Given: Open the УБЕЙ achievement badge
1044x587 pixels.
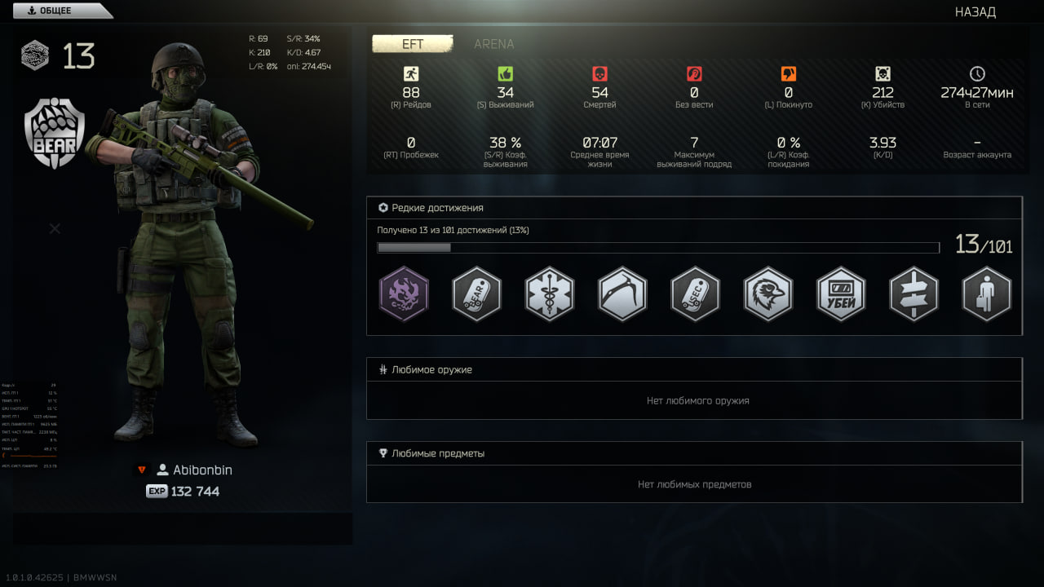Looking at the screenshot, I should [841, 293].
